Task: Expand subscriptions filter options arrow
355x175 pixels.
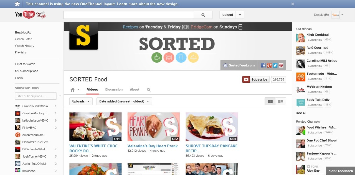Action: tap(60, 96)
